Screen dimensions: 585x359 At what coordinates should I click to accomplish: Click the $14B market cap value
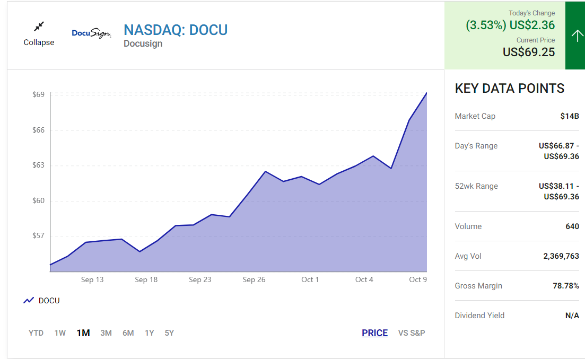[570, 116]
